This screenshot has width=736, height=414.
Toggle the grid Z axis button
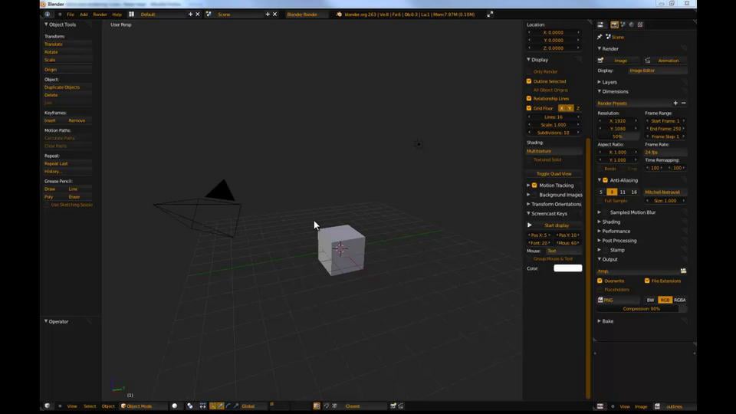(x=578, y=108)
